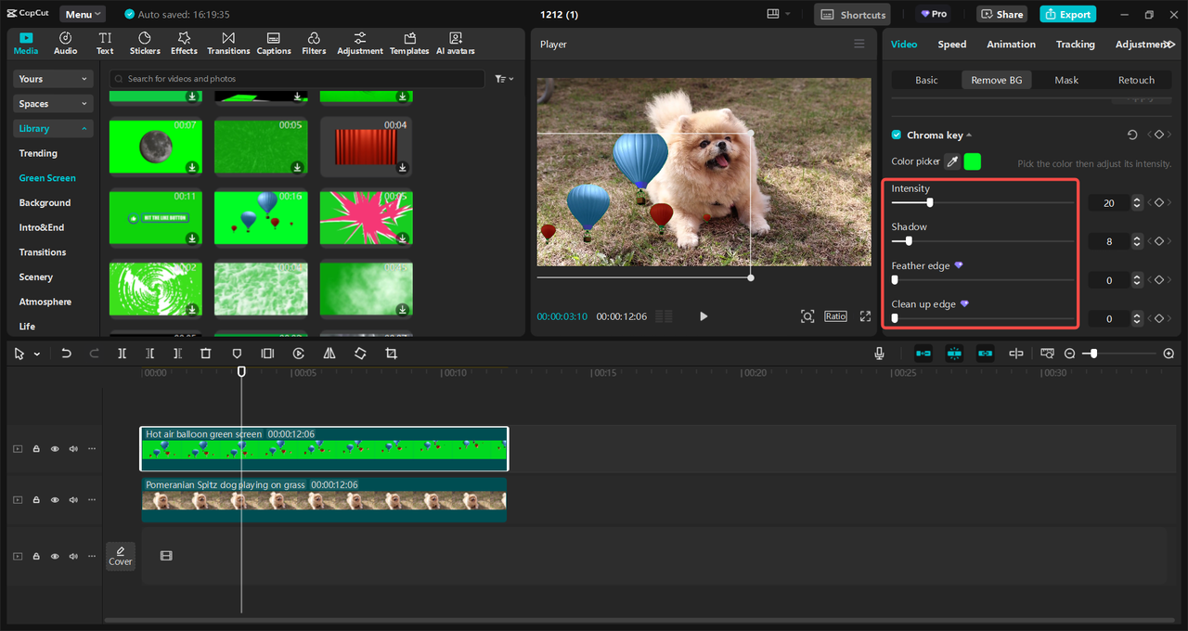Viewport: 1188px width, 631px height.
Task: Click the media search field
Action: (x=297, y=79)
